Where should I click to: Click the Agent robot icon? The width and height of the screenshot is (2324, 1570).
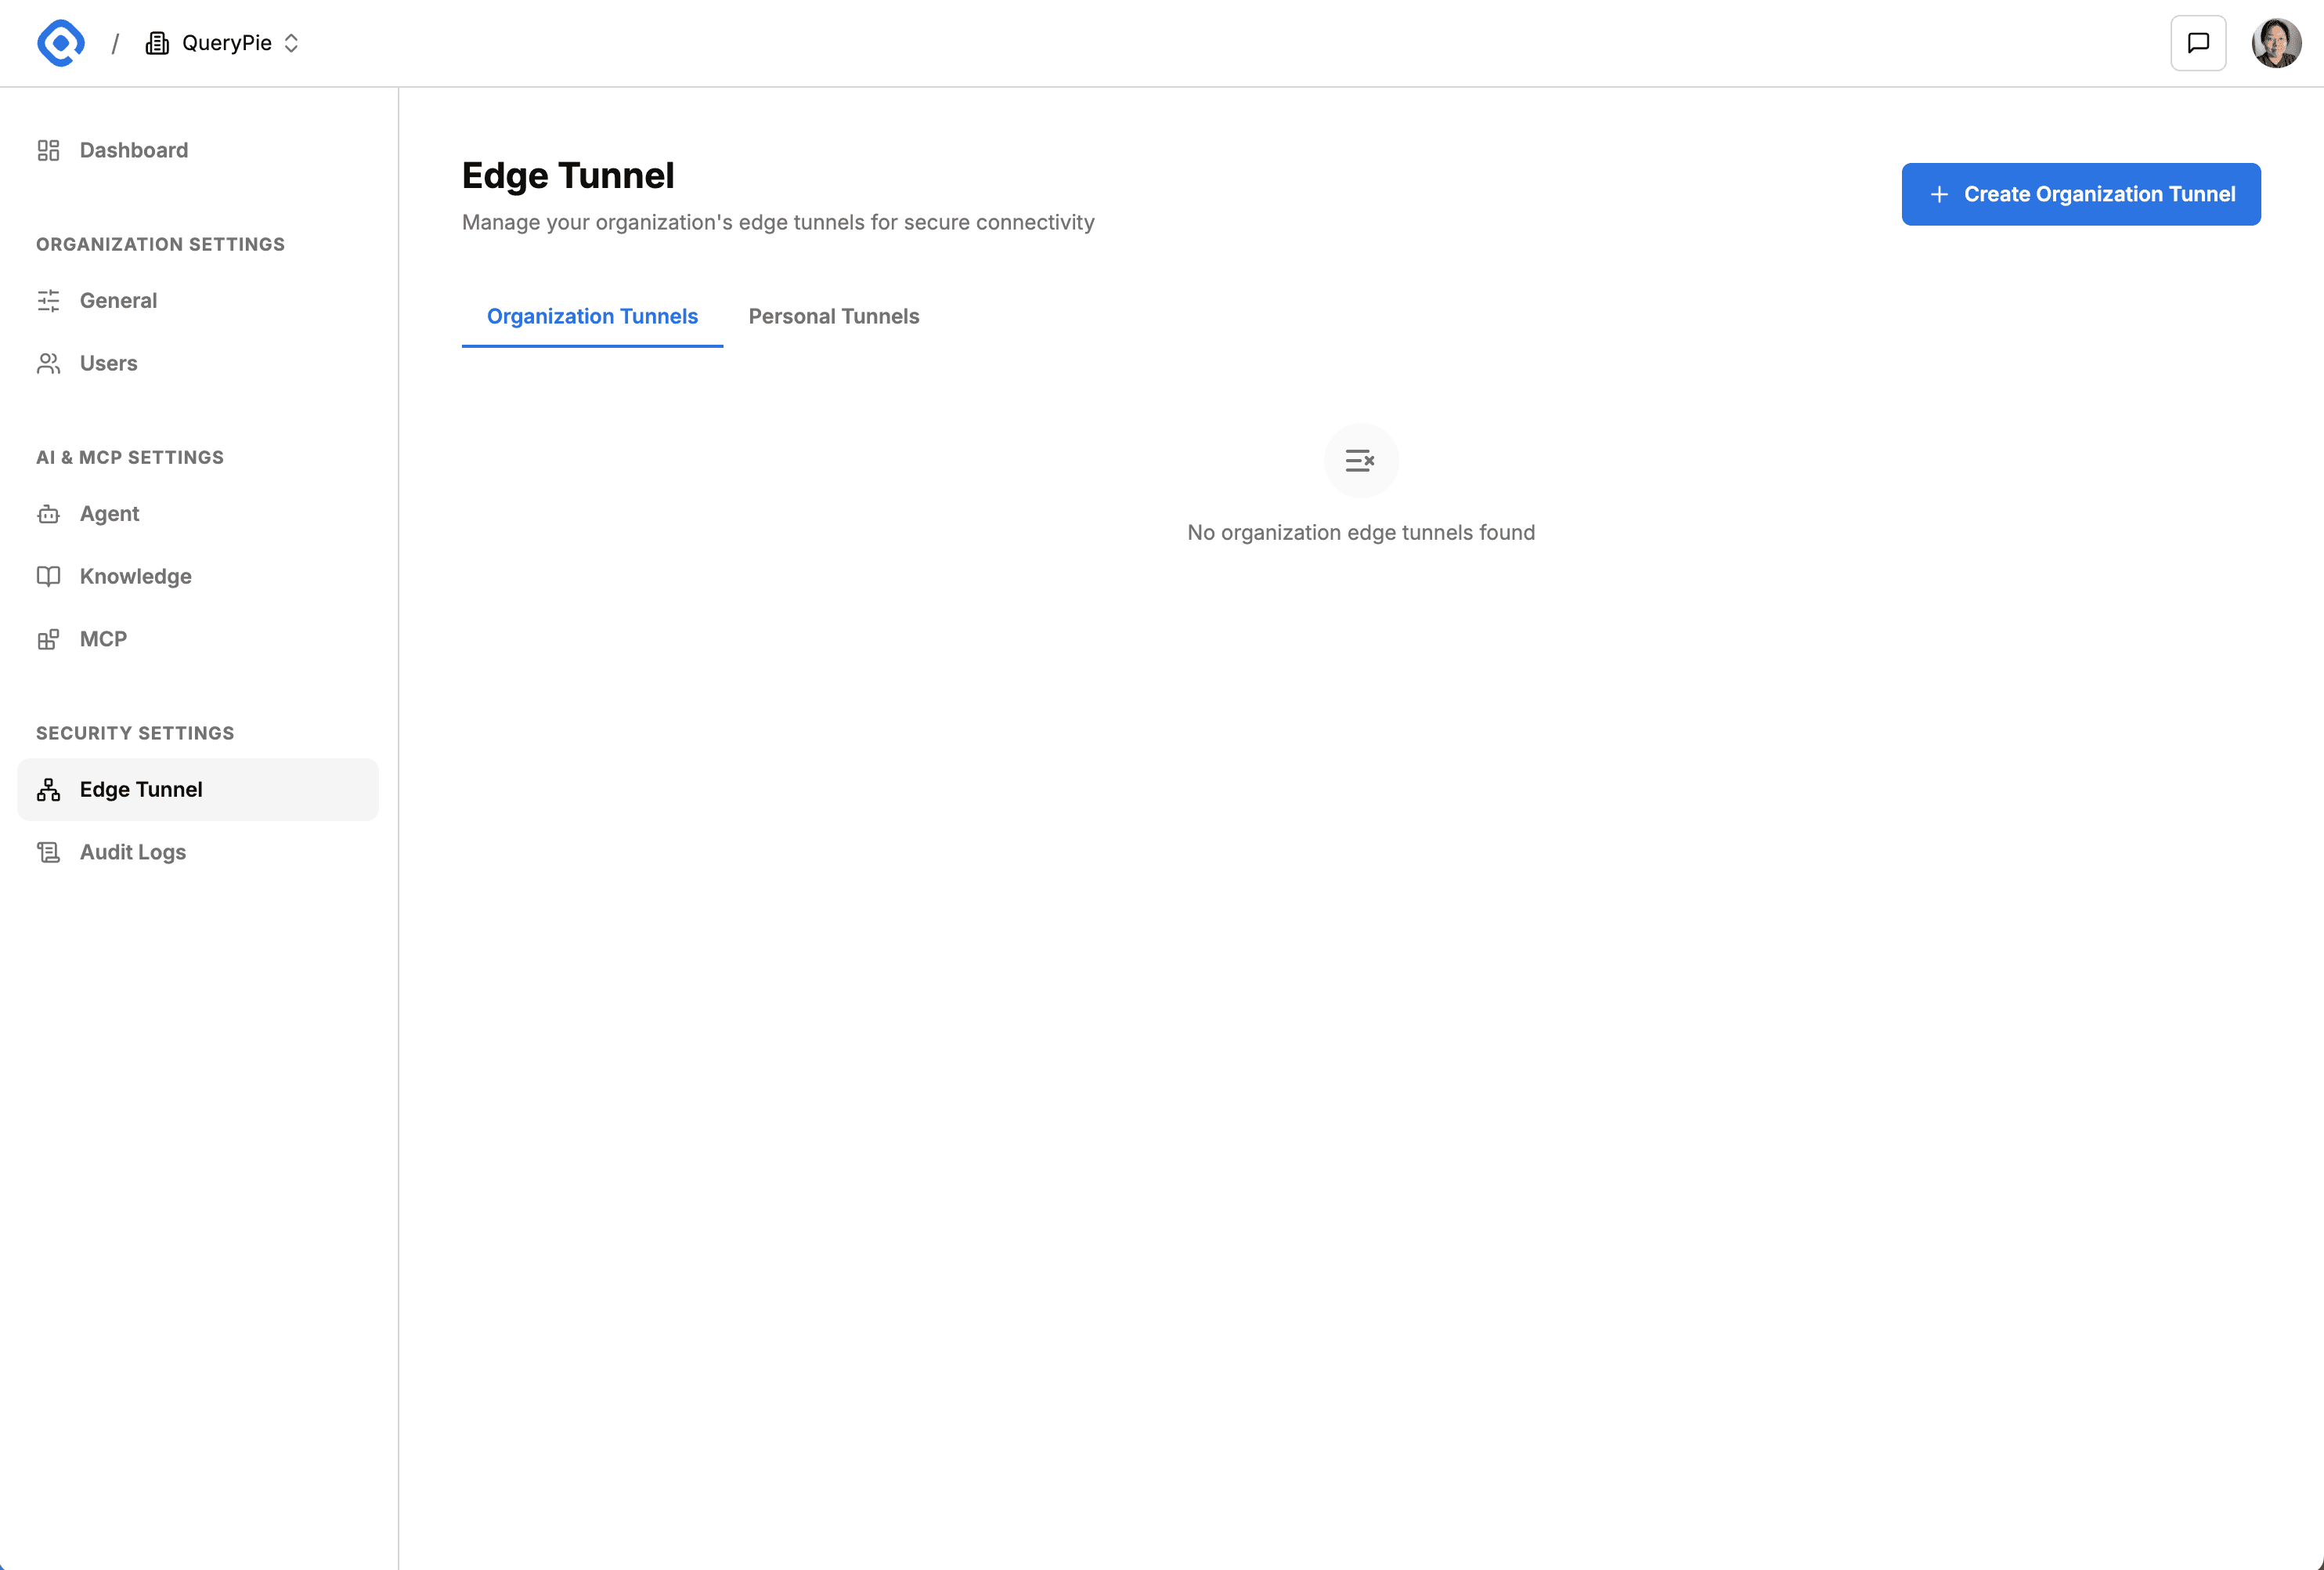coord(48,515)
